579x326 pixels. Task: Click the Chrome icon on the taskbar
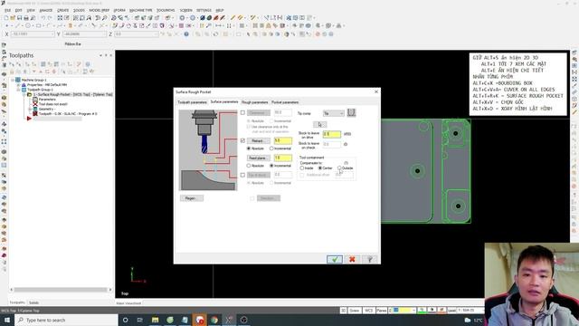[x=214, y=320]
